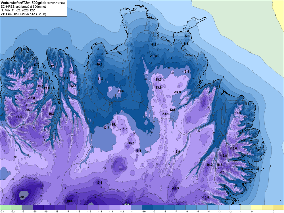This screenshot has height=213, width=284.
Task: Click the valid time 'VT: Fim. 12.02.2026 14Z'
Action: point(18,14)
